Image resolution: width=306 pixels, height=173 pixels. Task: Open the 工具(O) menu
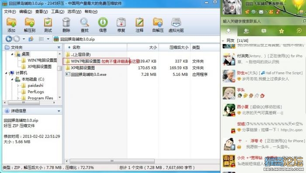(x=58, y=12)
